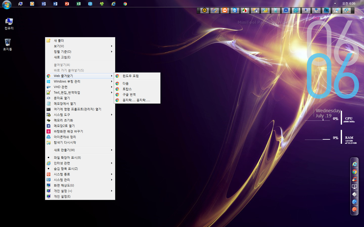Expand the Text_편집_번역작업 submenu arrow

point(111,93)
